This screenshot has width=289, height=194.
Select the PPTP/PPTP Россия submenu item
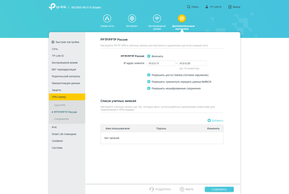point(65,112)
